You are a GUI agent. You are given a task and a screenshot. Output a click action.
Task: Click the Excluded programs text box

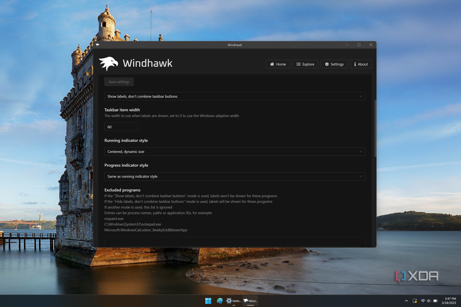(235, 242)
